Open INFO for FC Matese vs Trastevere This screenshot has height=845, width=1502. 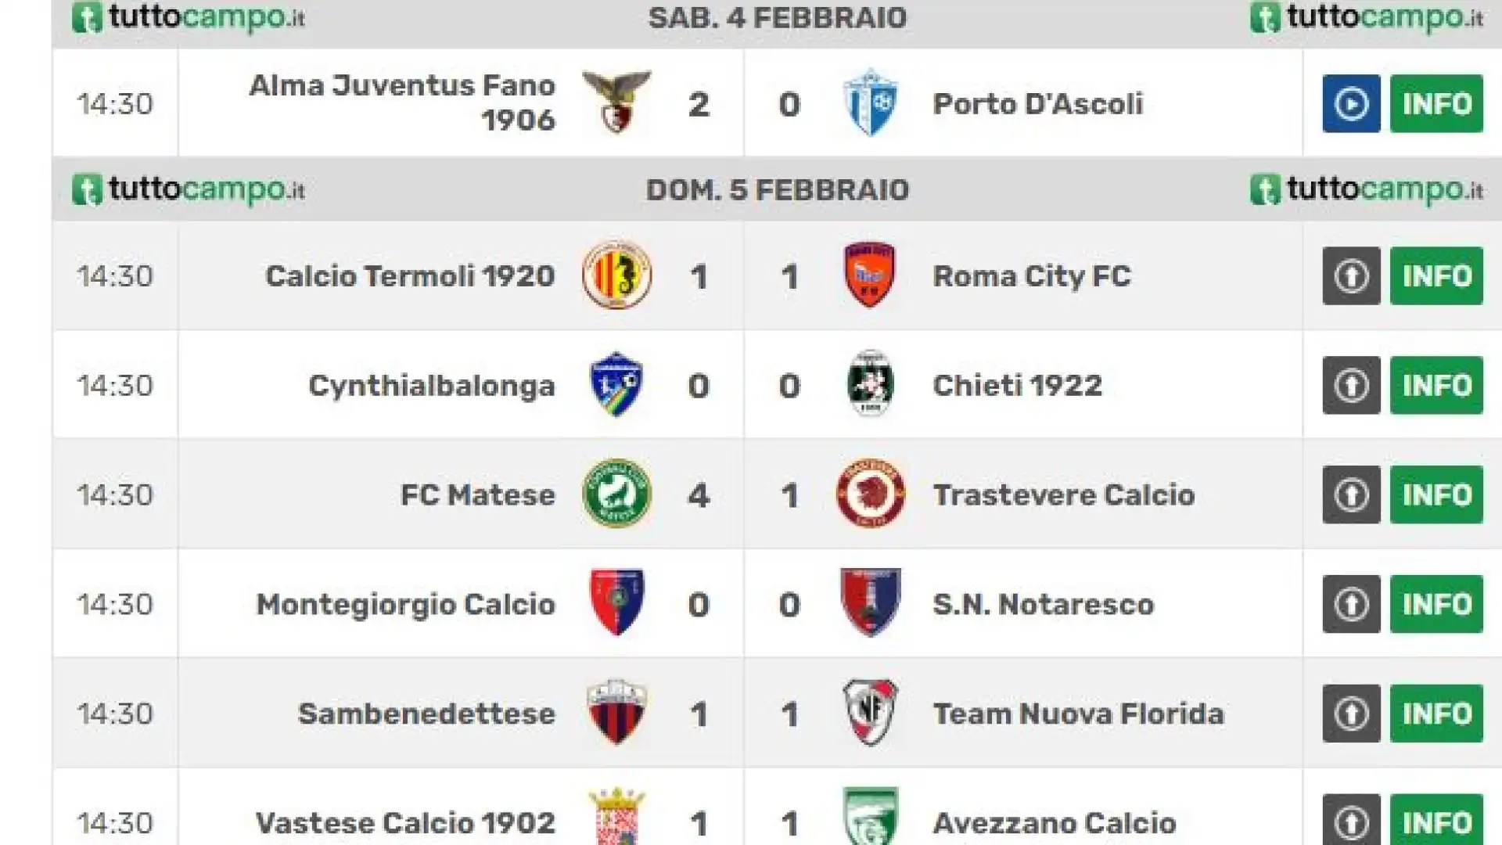1436,494
